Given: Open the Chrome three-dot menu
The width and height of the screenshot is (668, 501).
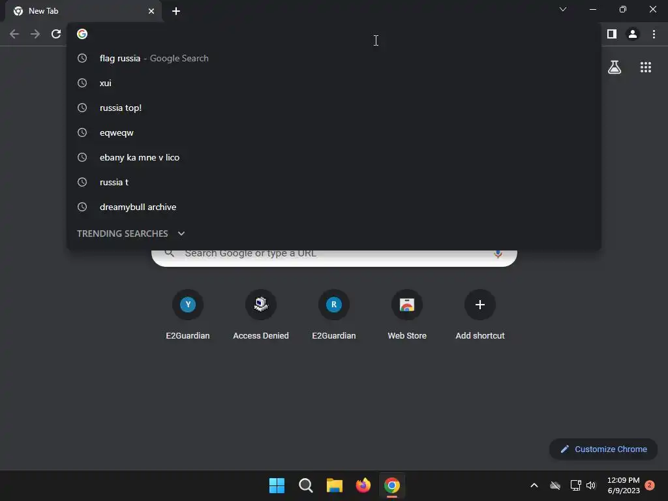Looking at the screenshot, I should pyautogui.click(x=654, y=34).
